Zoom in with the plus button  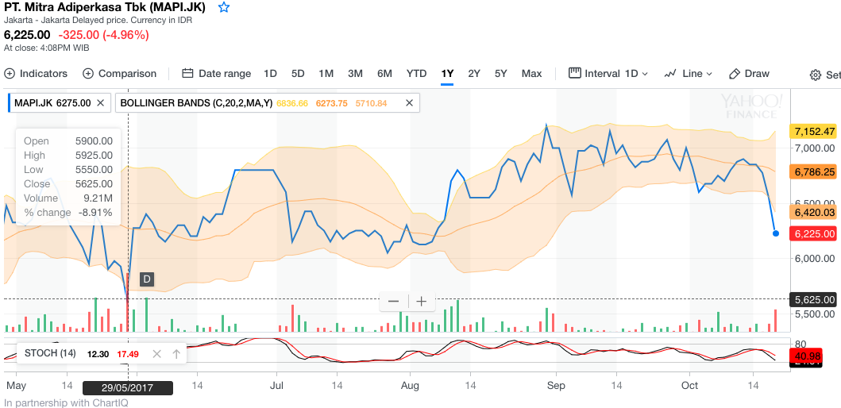point(422,302)
